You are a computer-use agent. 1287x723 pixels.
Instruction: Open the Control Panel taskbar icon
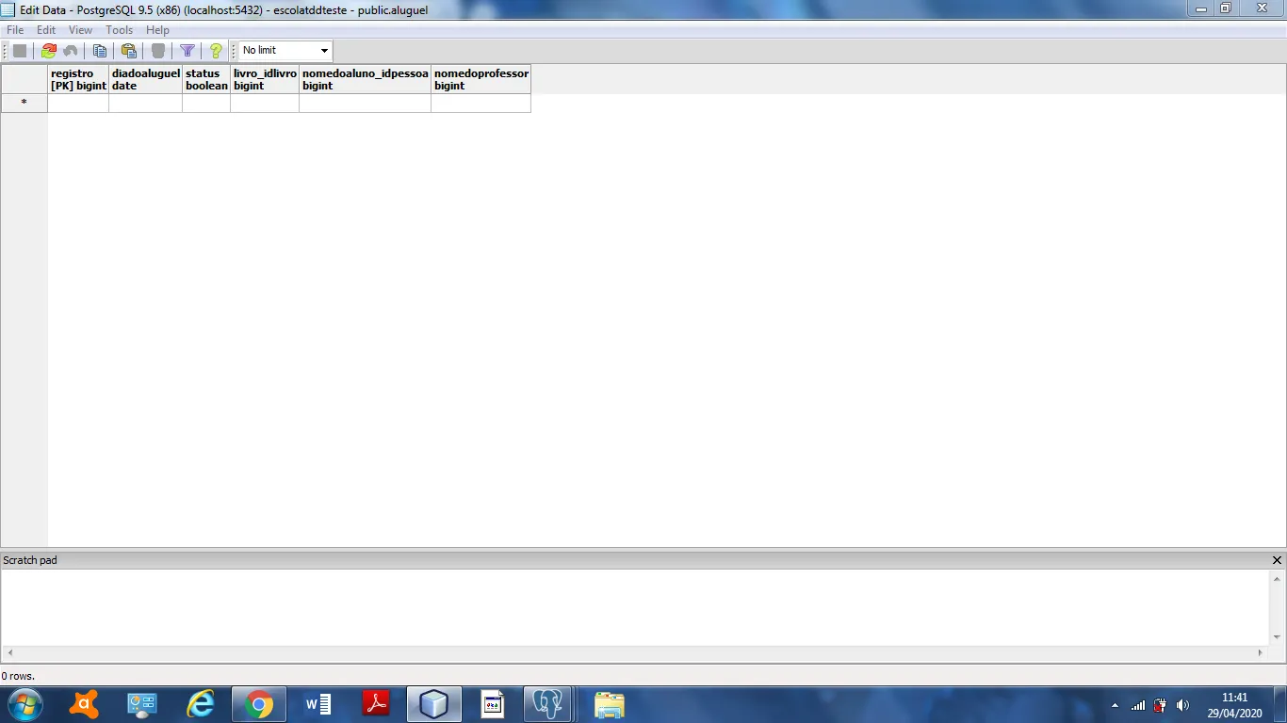tap(142, 704)
